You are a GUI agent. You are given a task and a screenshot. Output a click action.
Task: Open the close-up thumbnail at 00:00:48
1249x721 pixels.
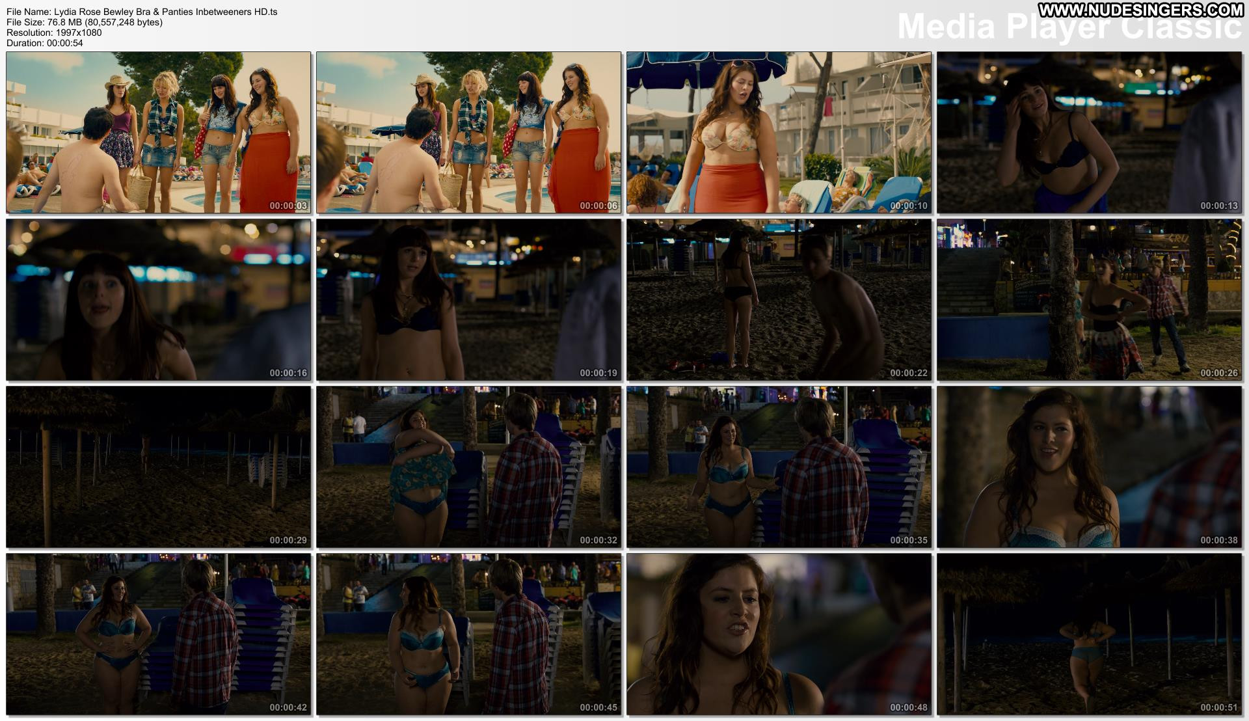(779, 634)
